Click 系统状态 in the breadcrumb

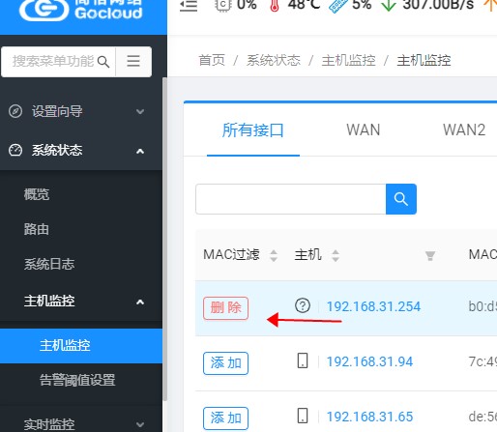(x=274, y=60)
